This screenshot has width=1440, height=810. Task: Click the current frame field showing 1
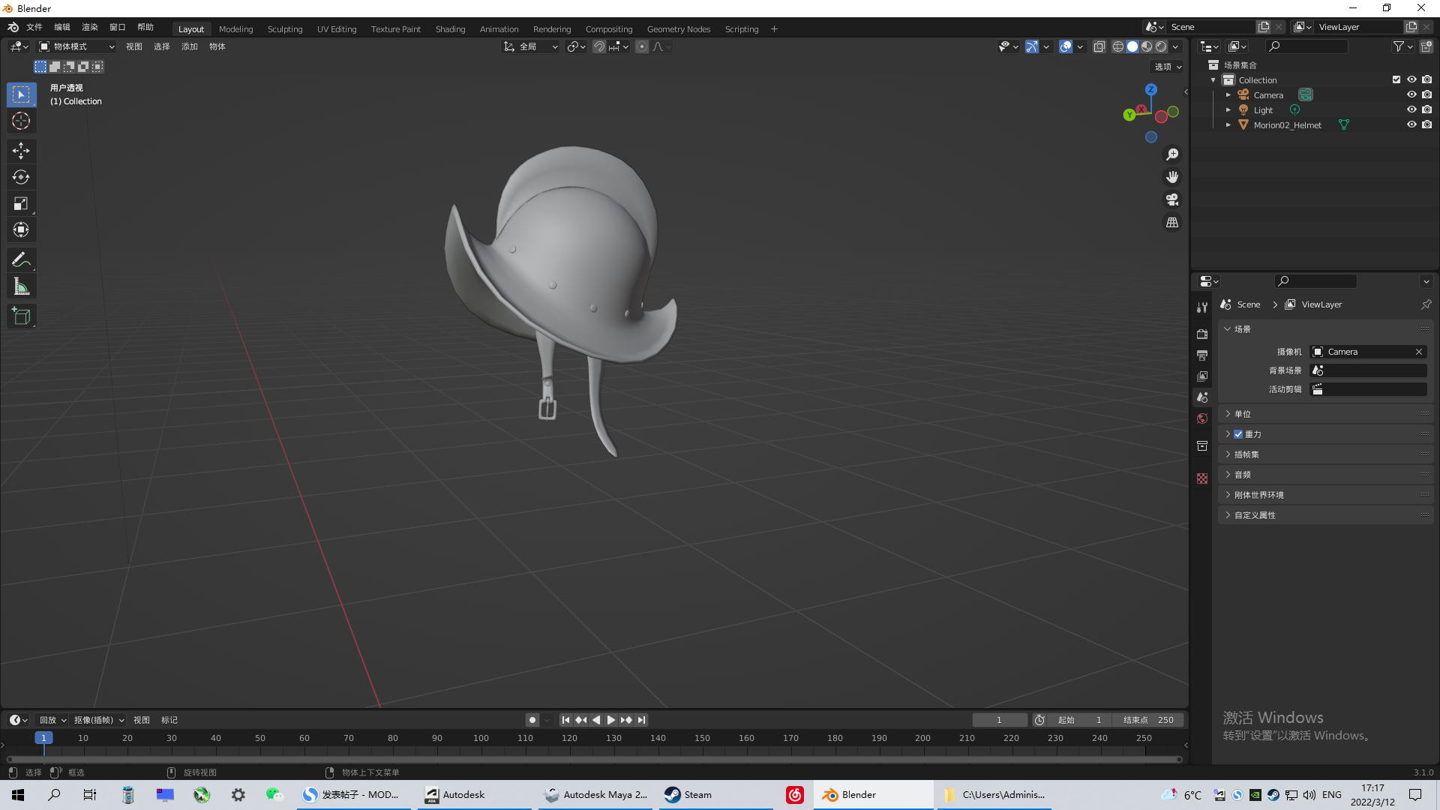[999, 720]
